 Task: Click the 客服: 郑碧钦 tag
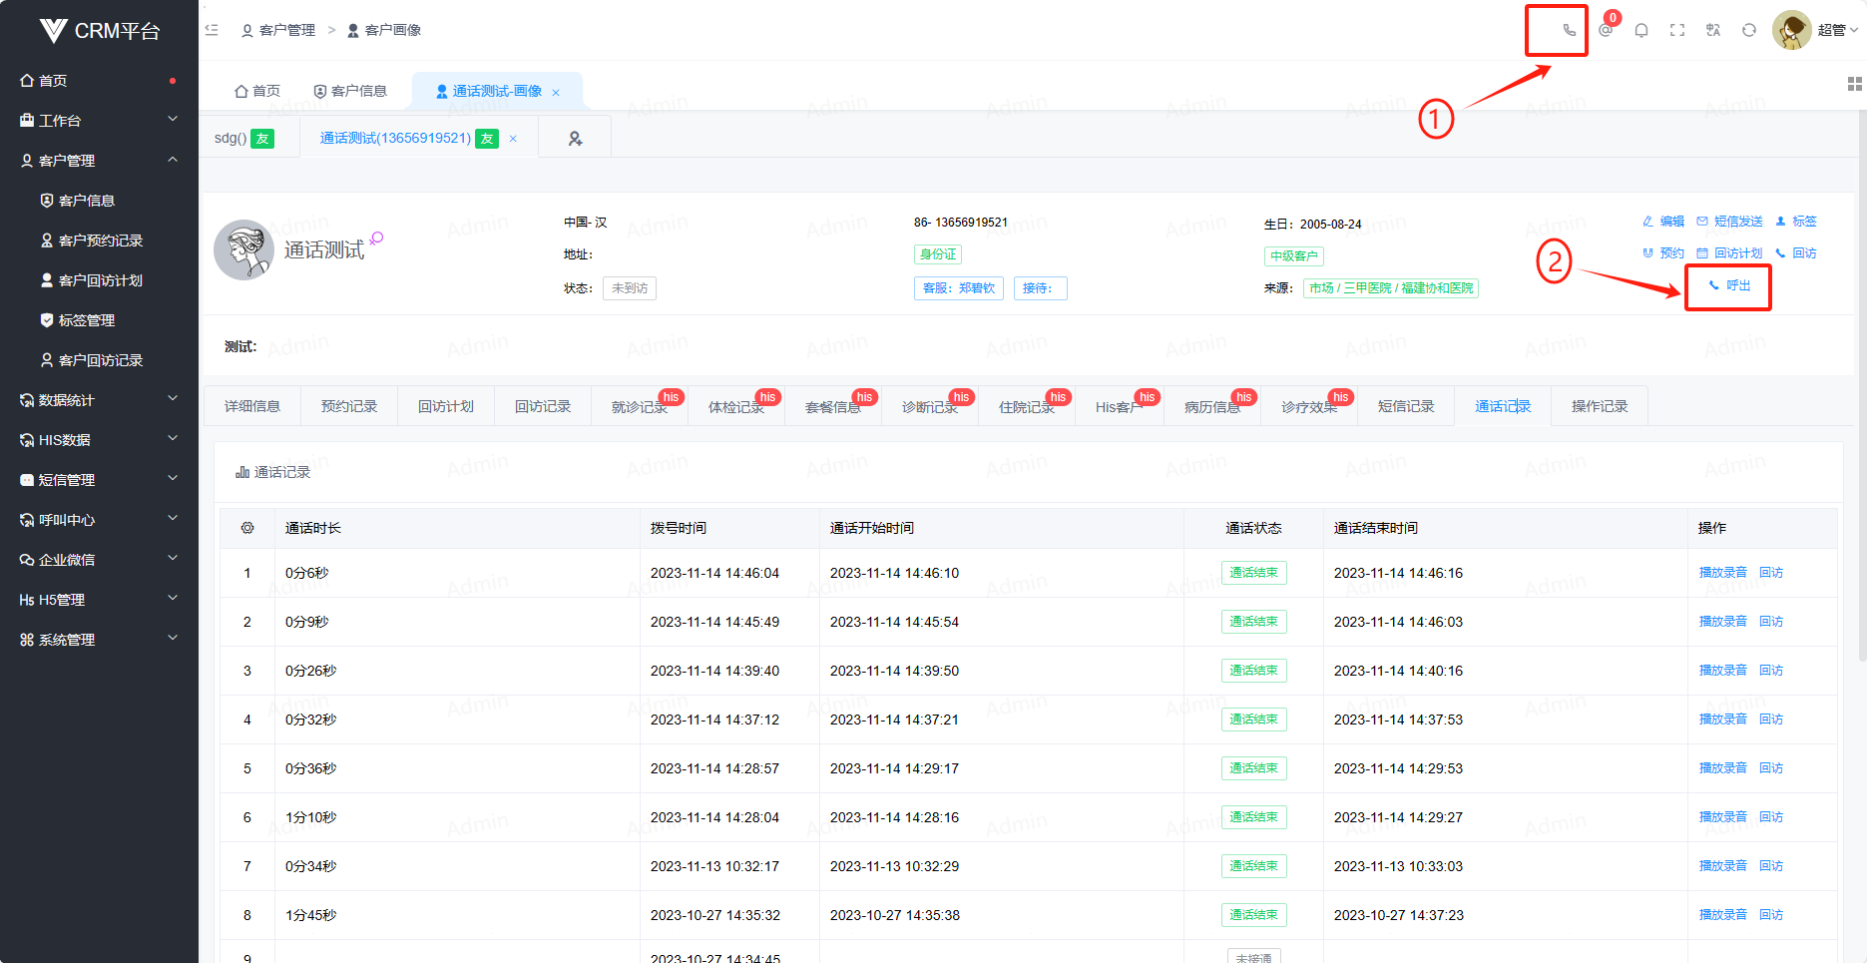coord(959,288)
